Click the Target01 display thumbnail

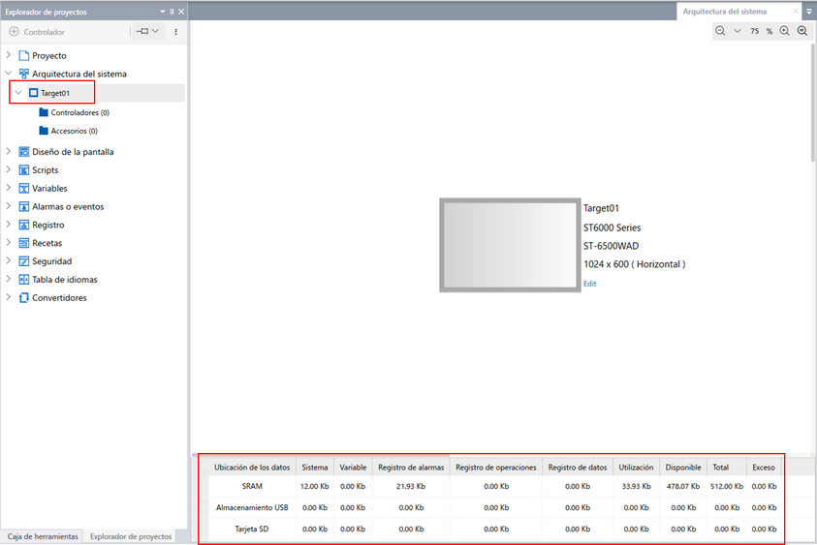click(509, 245)
